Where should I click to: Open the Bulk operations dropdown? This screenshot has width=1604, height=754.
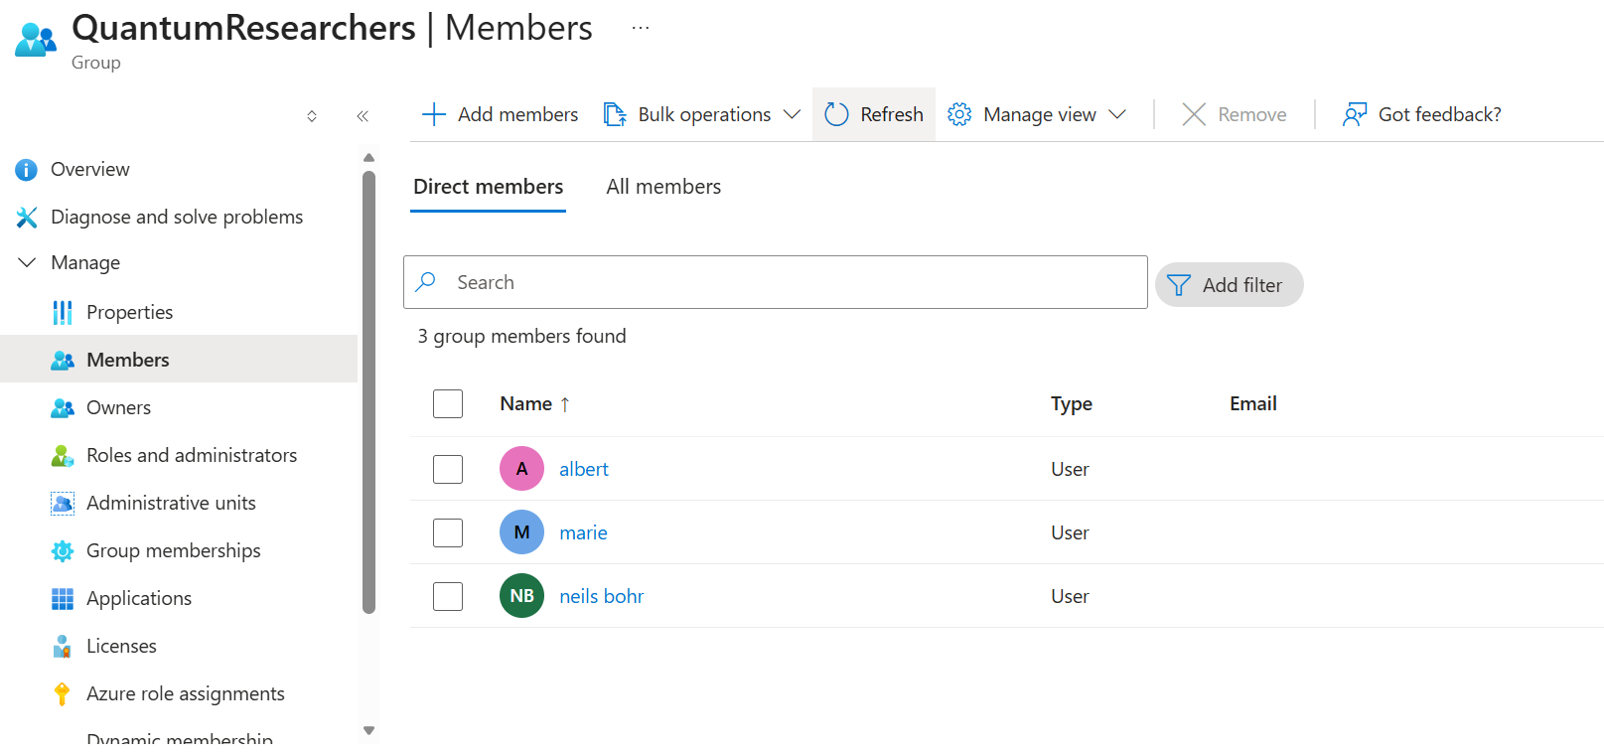[702, 115]
